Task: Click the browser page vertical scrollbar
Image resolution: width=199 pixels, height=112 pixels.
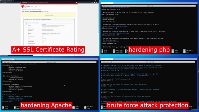Action: click(99, 19)
